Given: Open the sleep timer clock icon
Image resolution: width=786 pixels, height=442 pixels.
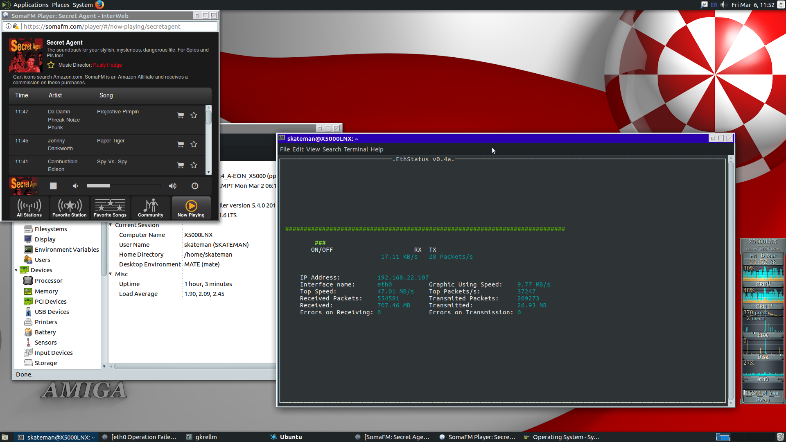Looking at the screenshot, I should (195, 186).
